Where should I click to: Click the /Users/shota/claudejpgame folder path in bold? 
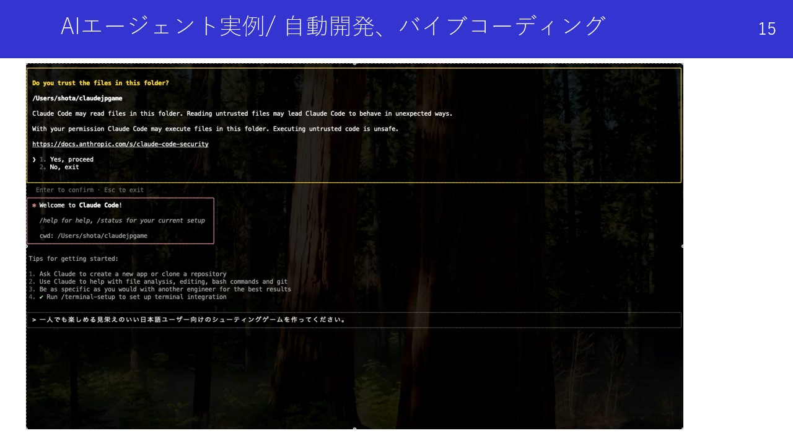tap(77, 98)
